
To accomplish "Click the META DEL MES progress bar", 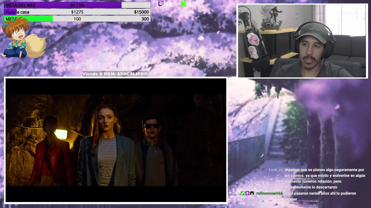I will 77,5.
